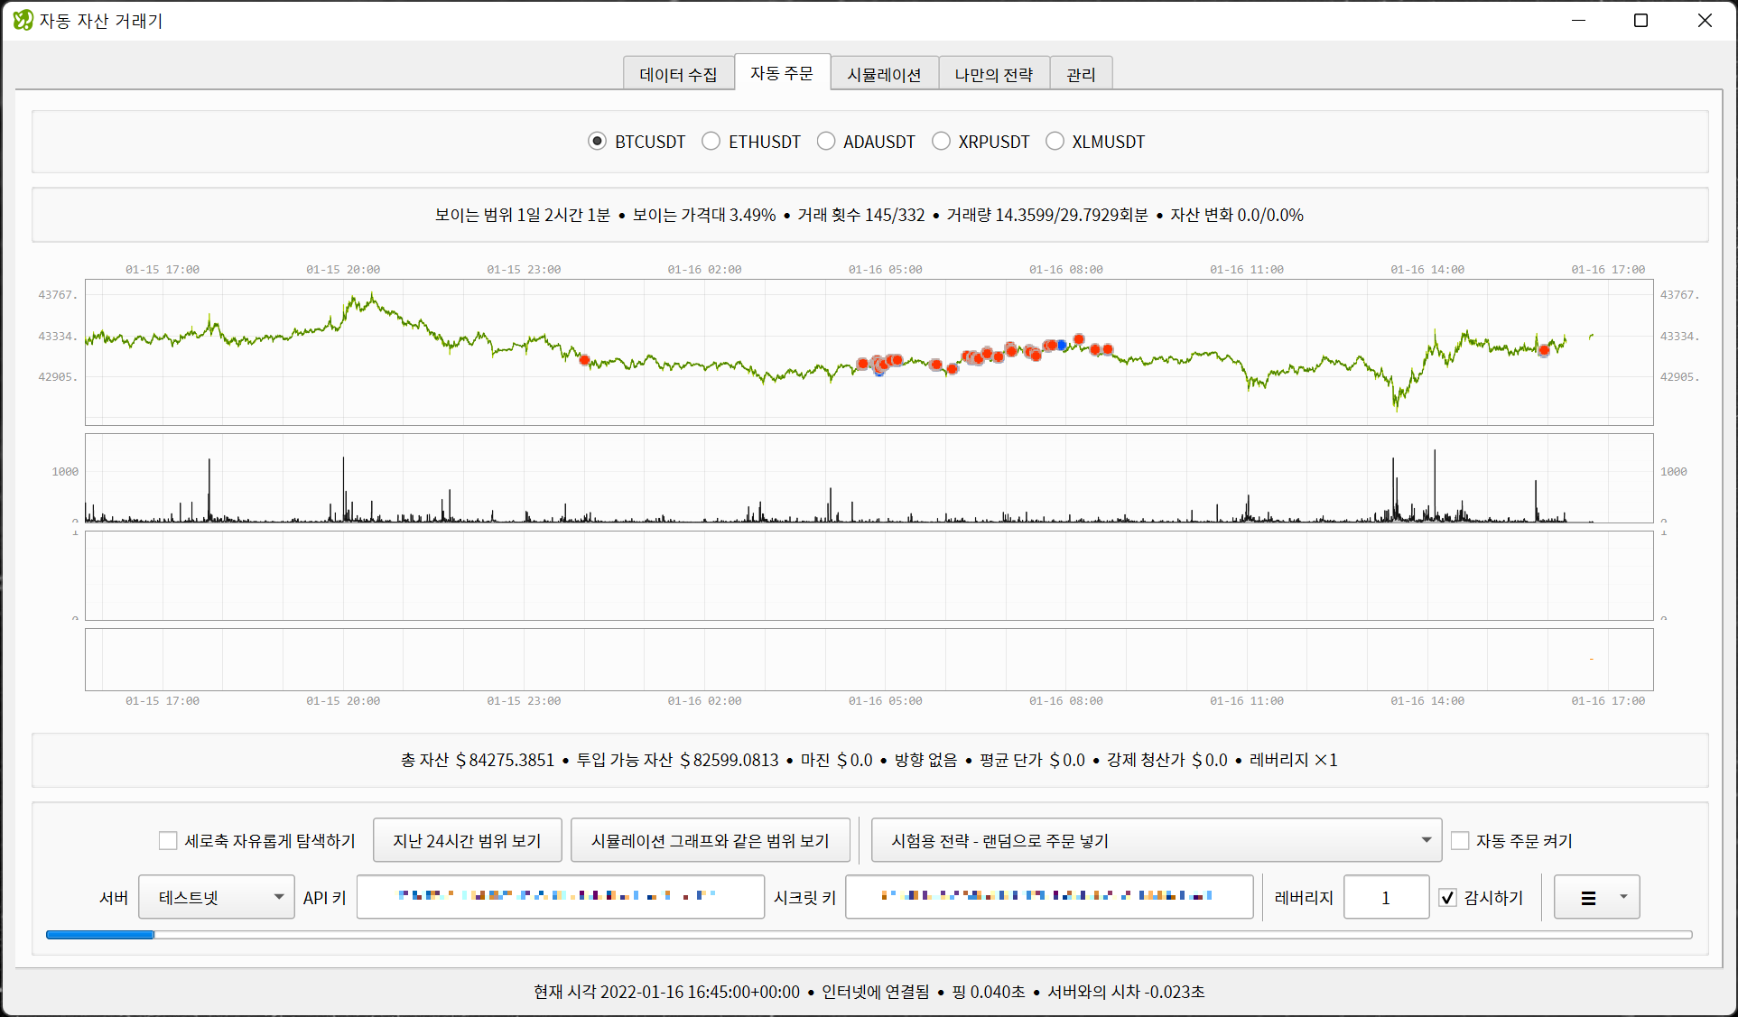Switch to the 시뮬레이션 tab
This screenshot has width=1738, height=1017.
tap(884, 75)
